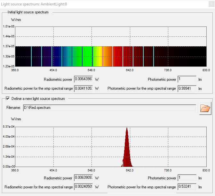Viewport: 215px width, 196px height.
Task: Click the bright green band in the initial spectrum plot
Action: (87, 57)
